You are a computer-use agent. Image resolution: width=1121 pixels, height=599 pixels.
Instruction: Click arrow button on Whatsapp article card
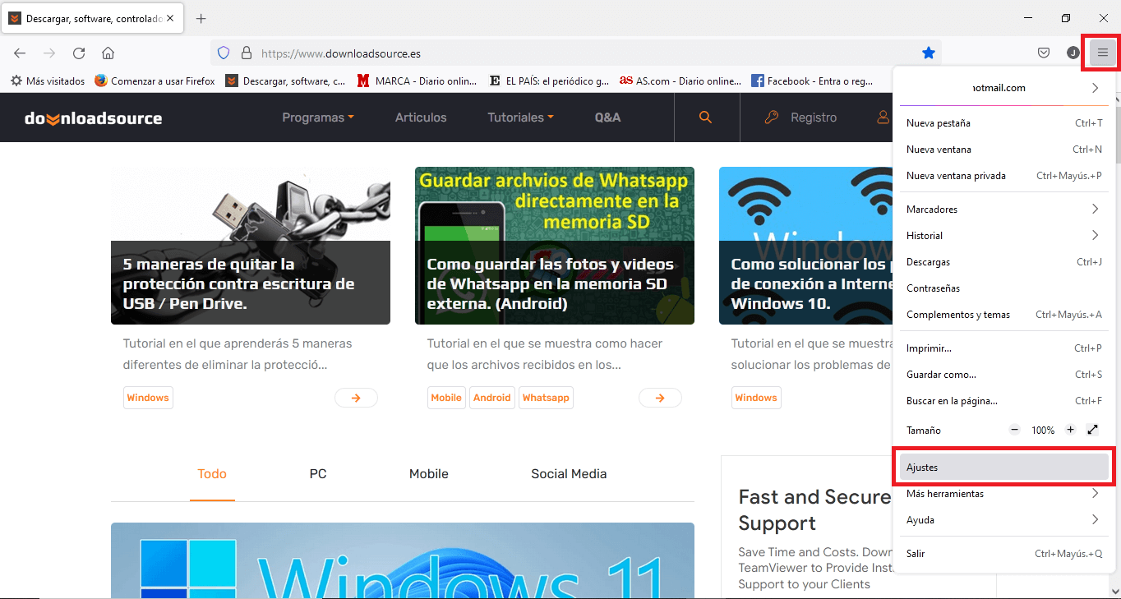660,398
